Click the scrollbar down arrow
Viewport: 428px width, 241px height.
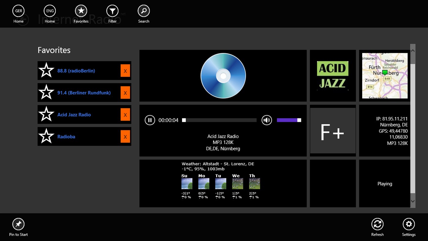[x=412, y=201]
